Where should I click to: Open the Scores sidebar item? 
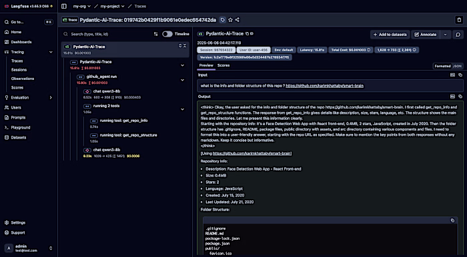(17, 88)
